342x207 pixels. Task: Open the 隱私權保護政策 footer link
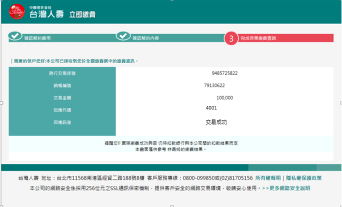(x=304, y=178)
